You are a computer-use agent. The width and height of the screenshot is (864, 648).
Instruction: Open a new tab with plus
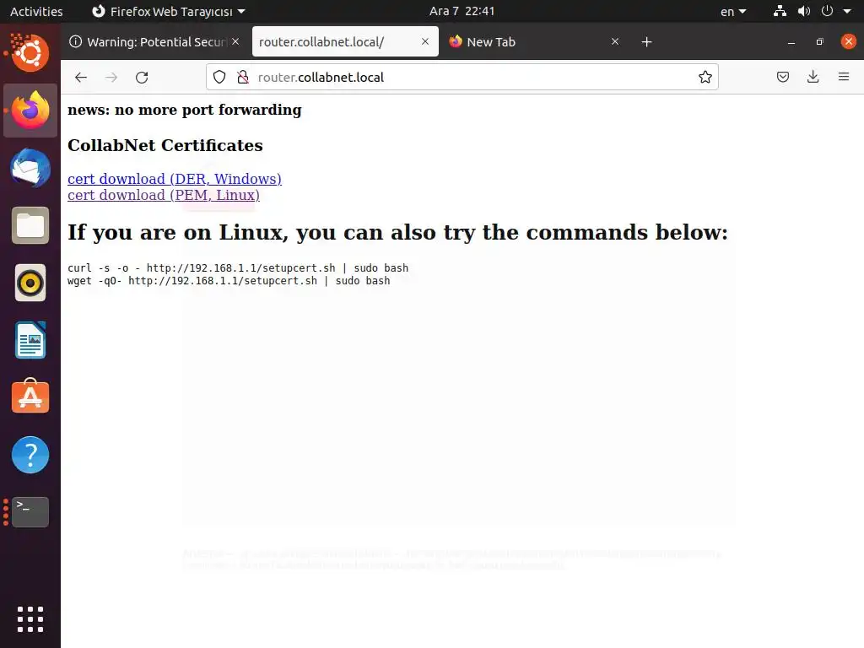(647, 42)
